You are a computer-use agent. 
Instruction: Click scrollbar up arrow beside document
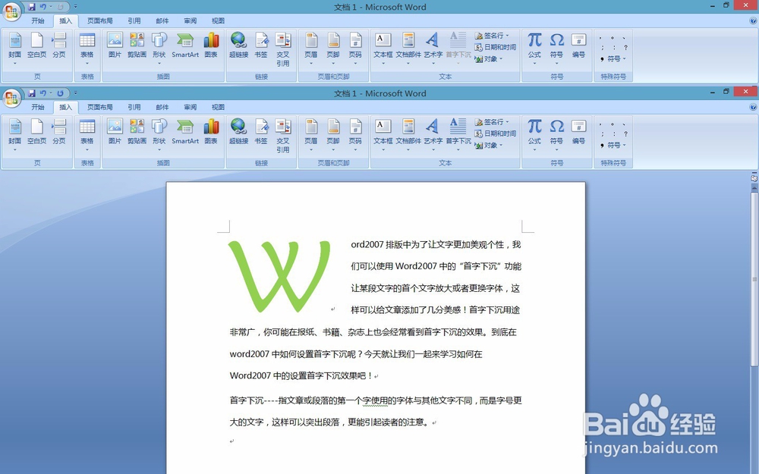click(x=754, y=187)
